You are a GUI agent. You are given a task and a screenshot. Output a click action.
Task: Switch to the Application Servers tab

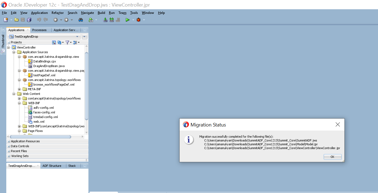tap(66, 30)
